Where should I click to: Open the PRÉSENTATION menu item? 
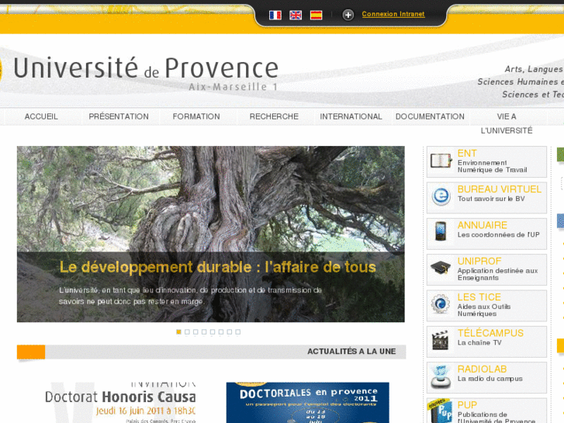pos(119,116)
